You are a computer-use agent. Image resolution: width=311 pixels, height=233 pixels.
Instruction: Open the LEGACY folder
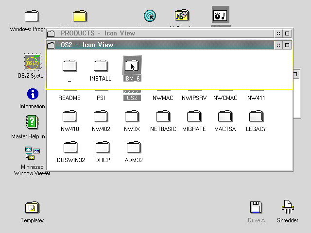[256, 116]
